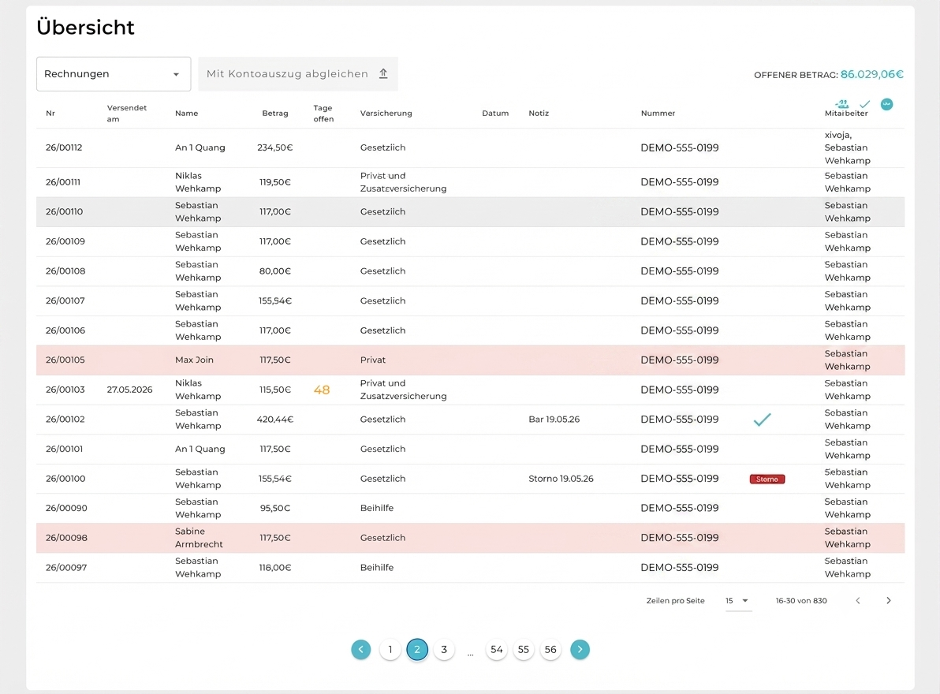Go to page 54

click(x=496, y=650)
